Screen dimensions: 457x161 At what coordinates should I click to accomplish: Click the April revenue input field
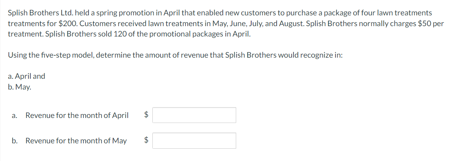pos(194,115)
